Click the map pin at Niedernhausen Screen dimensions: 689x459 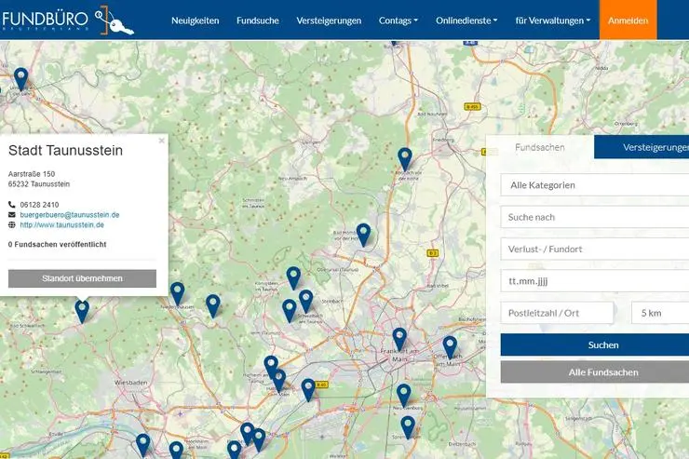coord(177,292)
